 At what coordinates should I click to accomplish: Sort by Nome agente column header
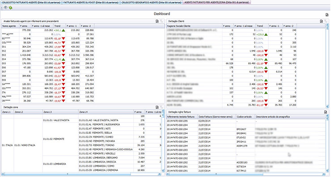point(10,26)
